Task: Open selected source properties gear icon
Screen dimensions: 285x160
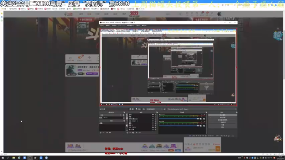Action: point(133,133)
